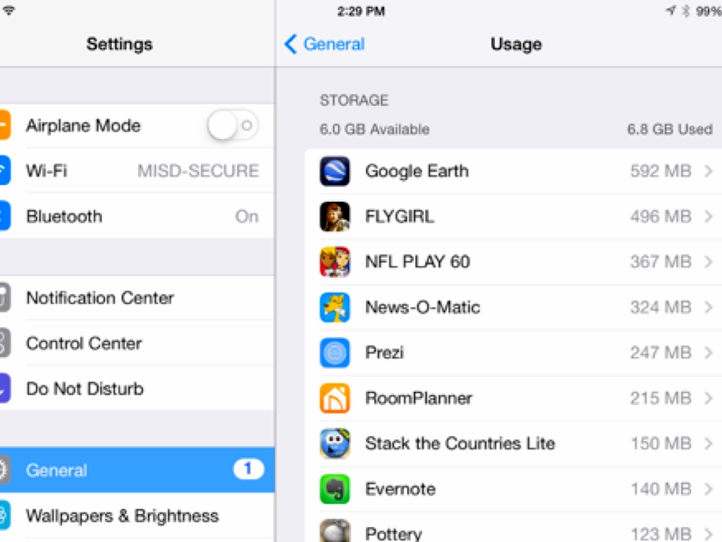Expand FLYGIRL 496 MB chevron
The width and height of the screenshot is (722, 542).
709,217
